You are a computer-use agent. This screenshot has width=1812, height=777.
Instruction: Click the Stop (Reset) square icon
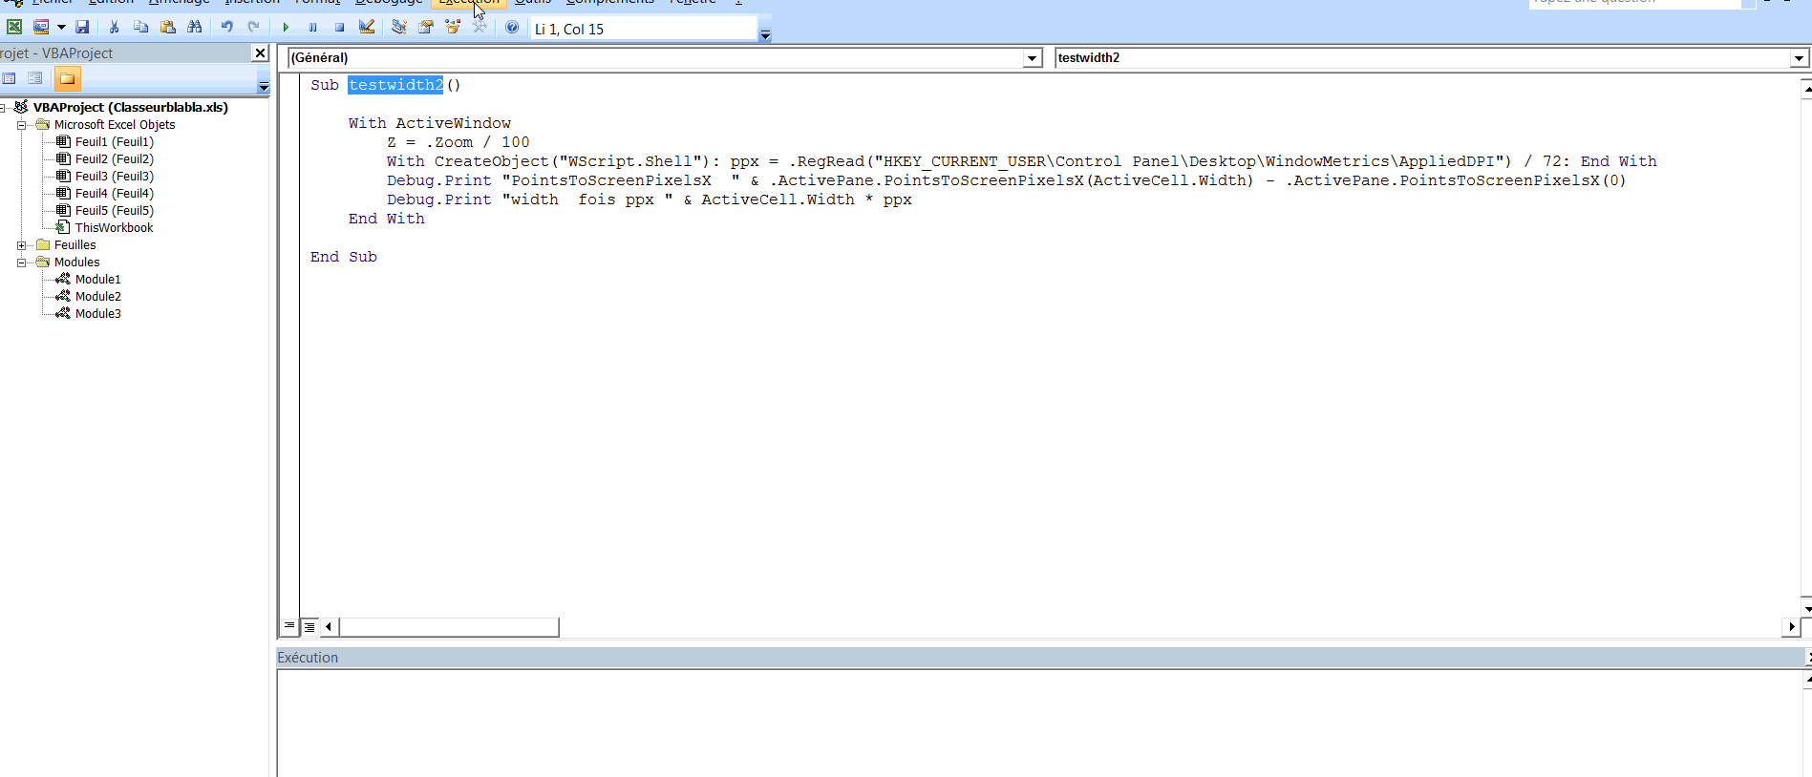coord(339,28)
